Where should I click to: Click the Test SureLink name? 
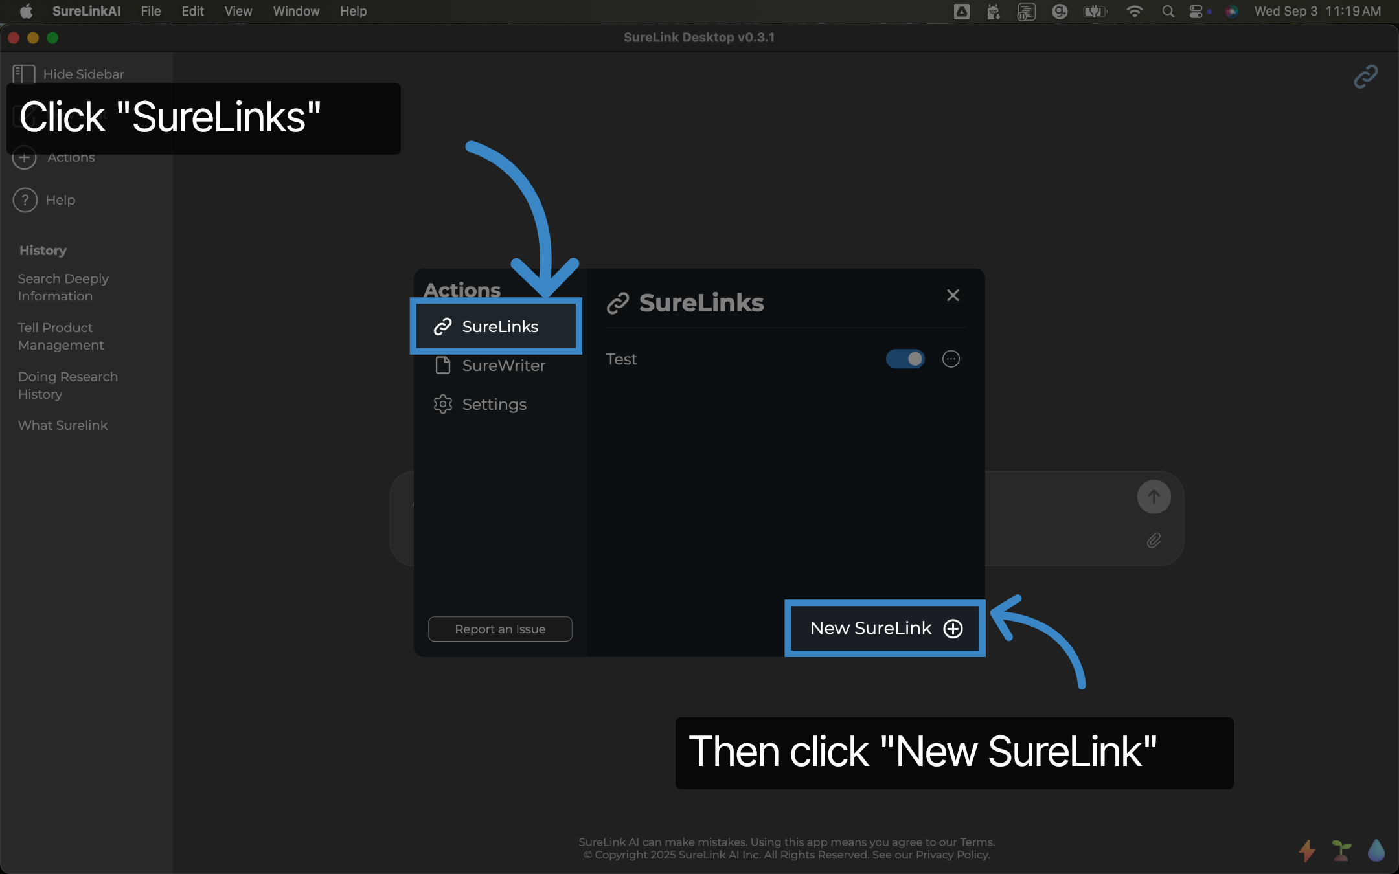[621, 359]
